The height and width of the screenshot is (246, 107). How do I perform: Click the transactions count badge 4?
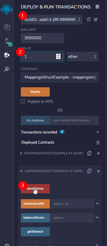(62, 132)
